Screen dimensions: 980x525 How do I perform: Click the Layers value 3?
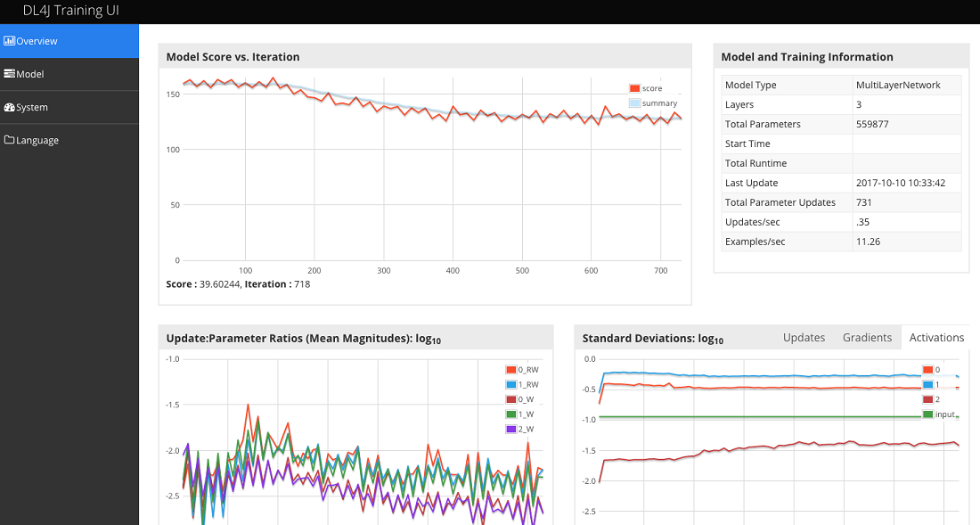tap(859, 104)
